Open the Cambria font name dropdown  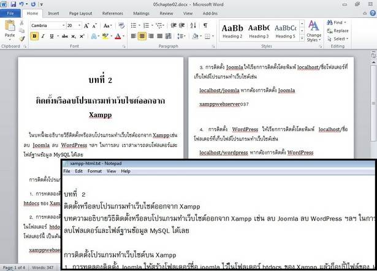(x=64, y=26)
